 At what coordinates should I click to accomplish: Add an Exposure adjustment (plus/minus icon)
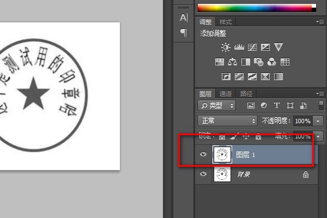click(x=265, y=47)
